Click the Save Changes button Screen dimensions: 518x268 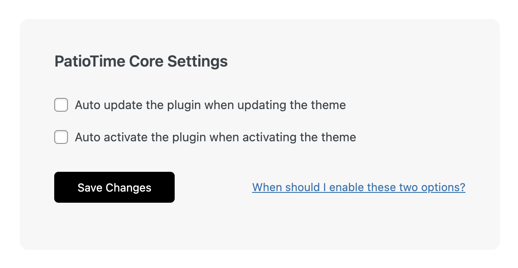(114, 187)
